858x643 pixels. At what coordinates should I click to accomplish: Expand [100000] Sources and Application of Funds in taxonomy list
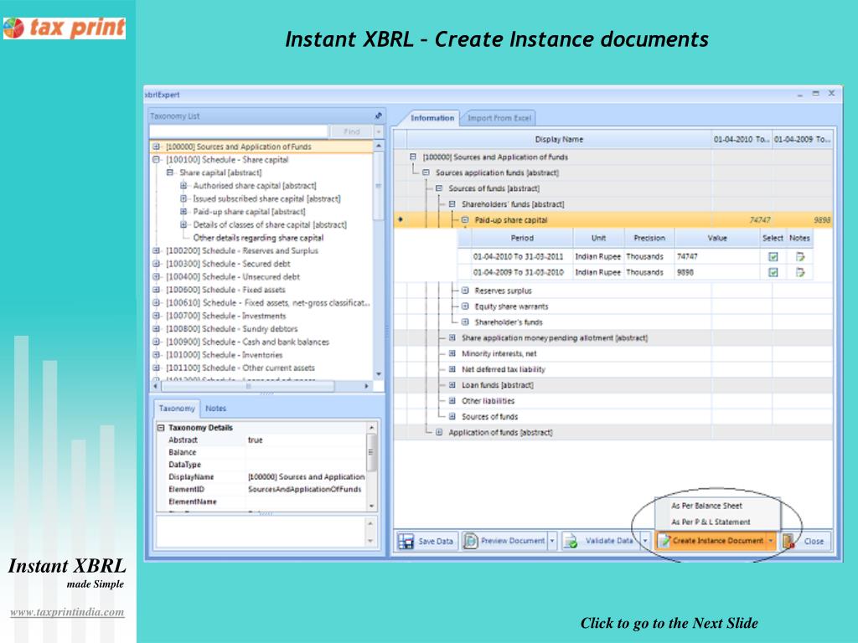156,147
